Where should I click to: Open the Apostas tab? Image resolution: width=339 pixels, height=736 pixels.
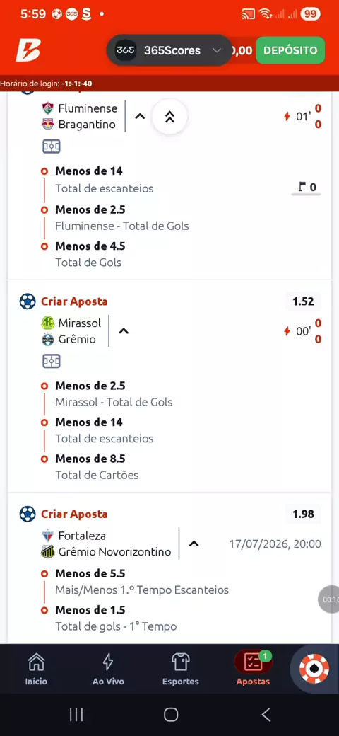253,669
